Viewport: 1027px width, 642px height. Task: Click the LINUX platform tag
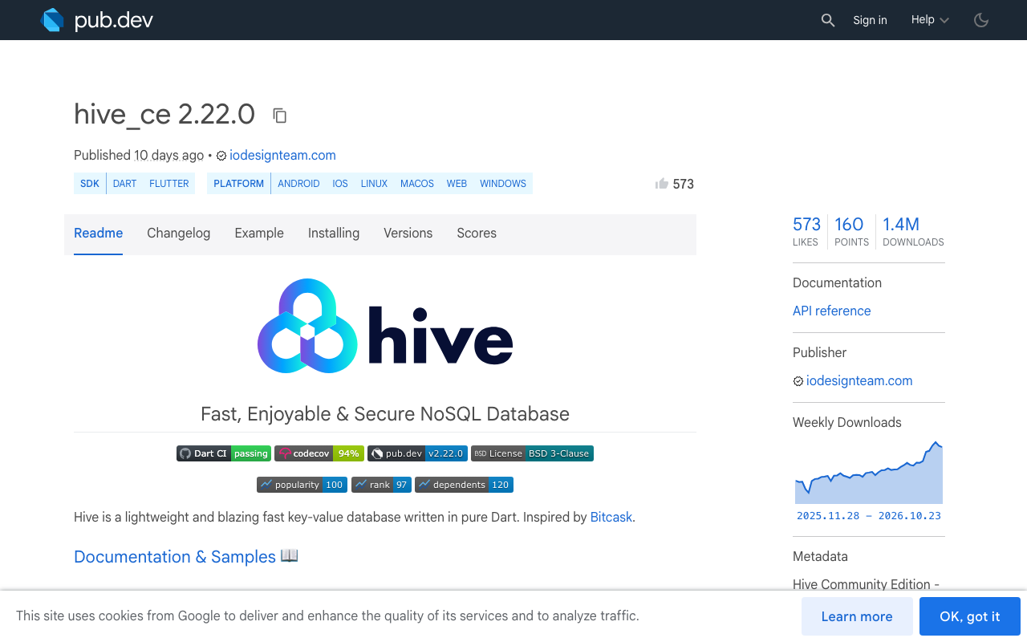coord(374,184)
